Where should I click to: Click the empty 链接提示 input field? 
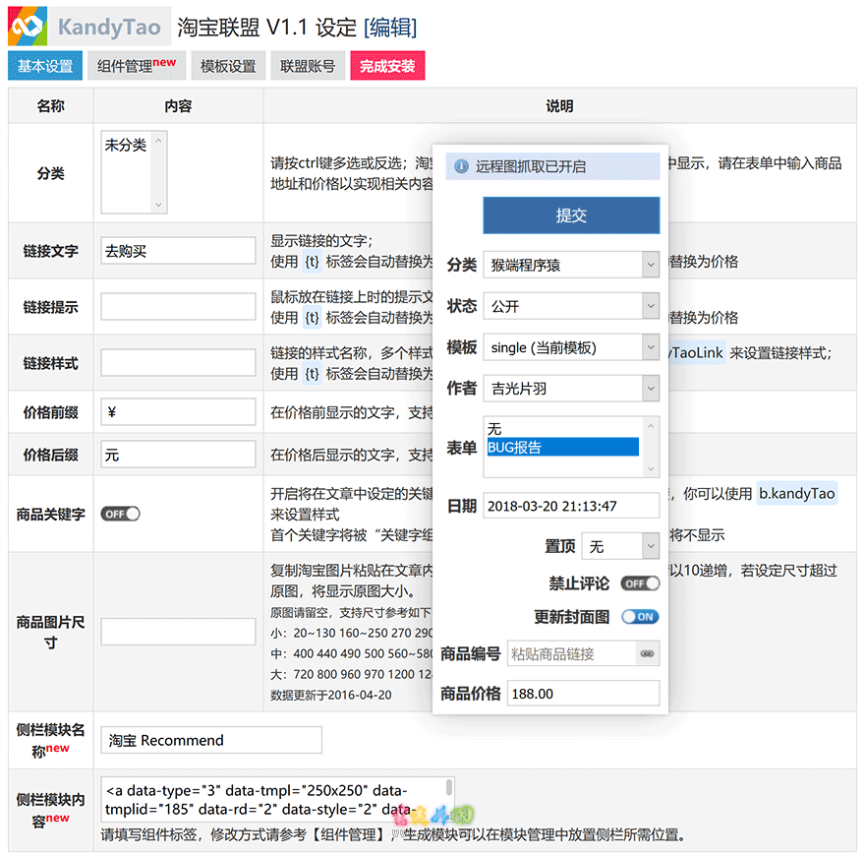coord(178,306)
